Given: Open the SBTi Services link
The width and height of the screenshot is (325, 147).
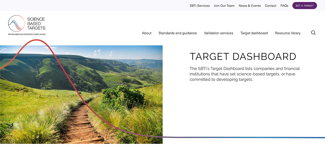Looking at the screenshot, I should coord(200,6).
